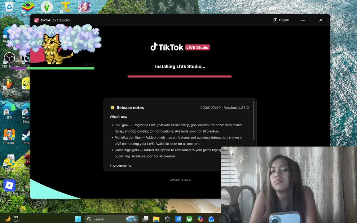The image size is (357, 223).
Task: Click the "LIVE goal" release note bullet
Action: [178, 128]
